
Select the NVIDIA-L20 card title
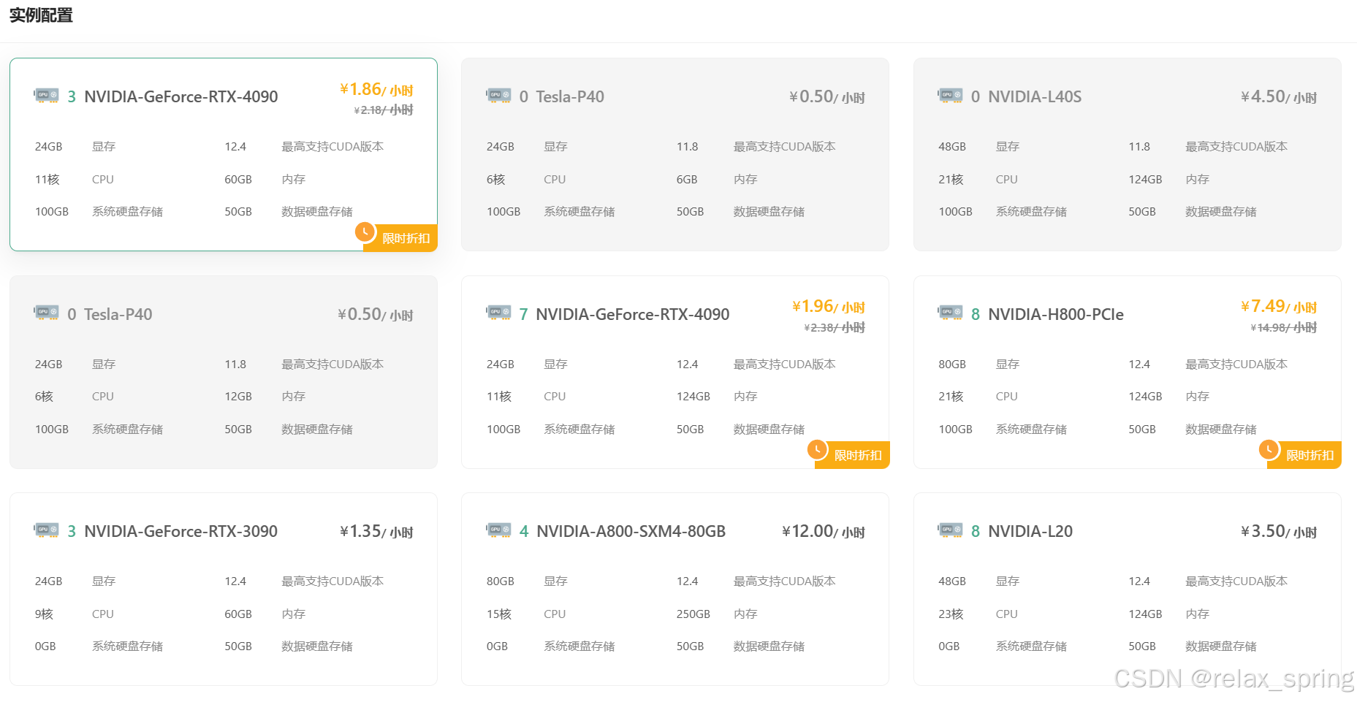tap(1030, 531)
